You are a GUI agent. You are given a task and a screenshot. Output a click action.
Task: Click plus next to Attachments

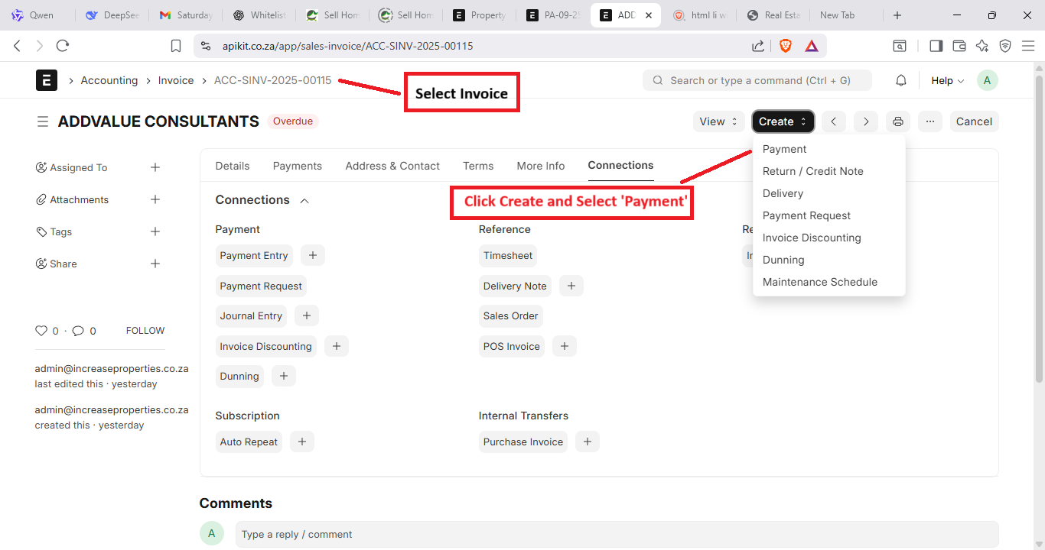coord(155,199)
